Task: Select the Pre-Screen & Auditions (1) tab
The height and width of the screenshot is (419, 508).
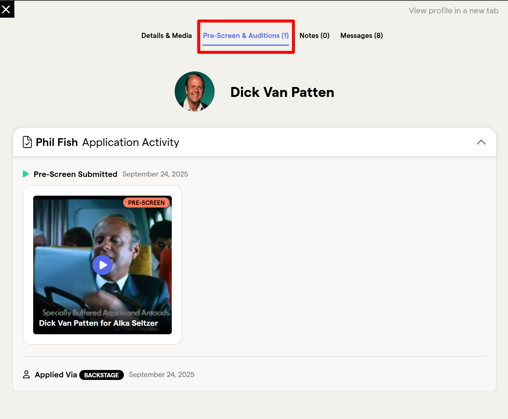Action: point(246,36)
